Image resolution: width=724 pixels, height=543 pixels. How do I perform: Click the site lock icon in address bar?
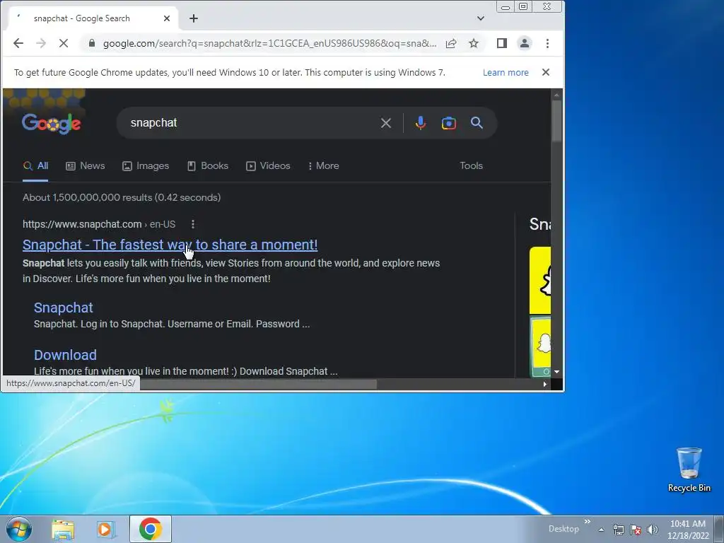[92, 43]
